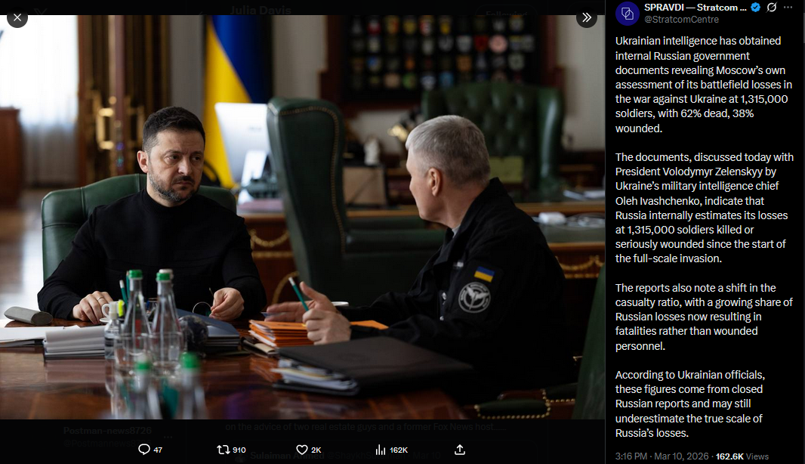The image size is (805, 464).
Task: Click the paragraph starting 'Ukrainian intelligence has obtained'
Action: pos(704,85)
